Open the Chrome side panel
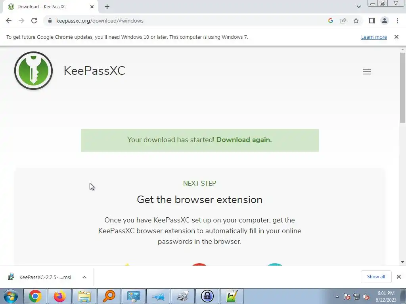Viewport: 406px width, 304px height. click(x=372, y=21)
